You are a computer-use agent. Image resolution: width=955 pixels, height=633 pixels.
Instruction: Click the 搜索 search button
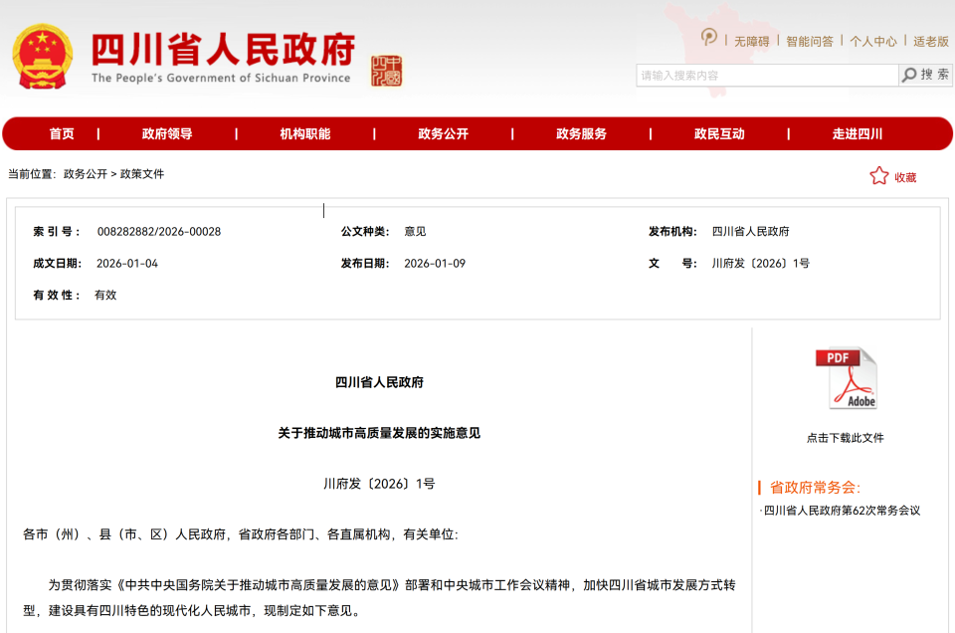[x=926, y=75]
